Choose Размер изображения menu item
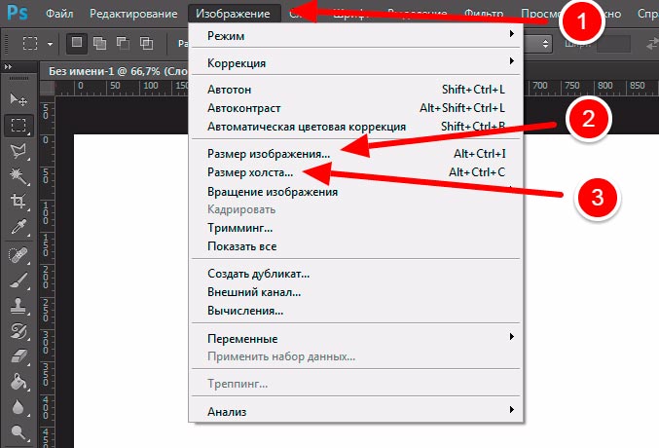This screenshot has width=659, height=448. tap(269, 153)
